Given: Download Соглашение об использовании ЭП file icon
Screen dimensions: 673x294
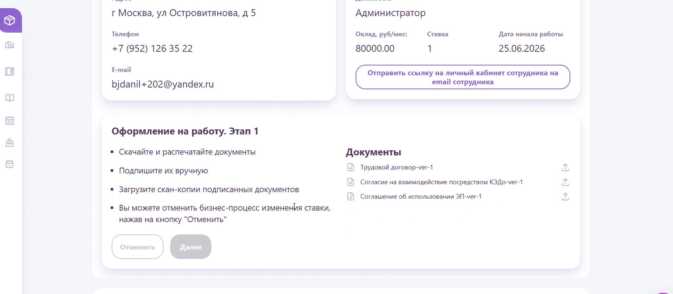Looking at the screenshot, I should 350,196.
